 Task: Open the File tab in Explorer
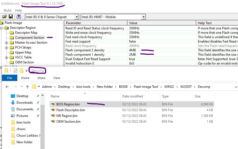click(10, 78)
